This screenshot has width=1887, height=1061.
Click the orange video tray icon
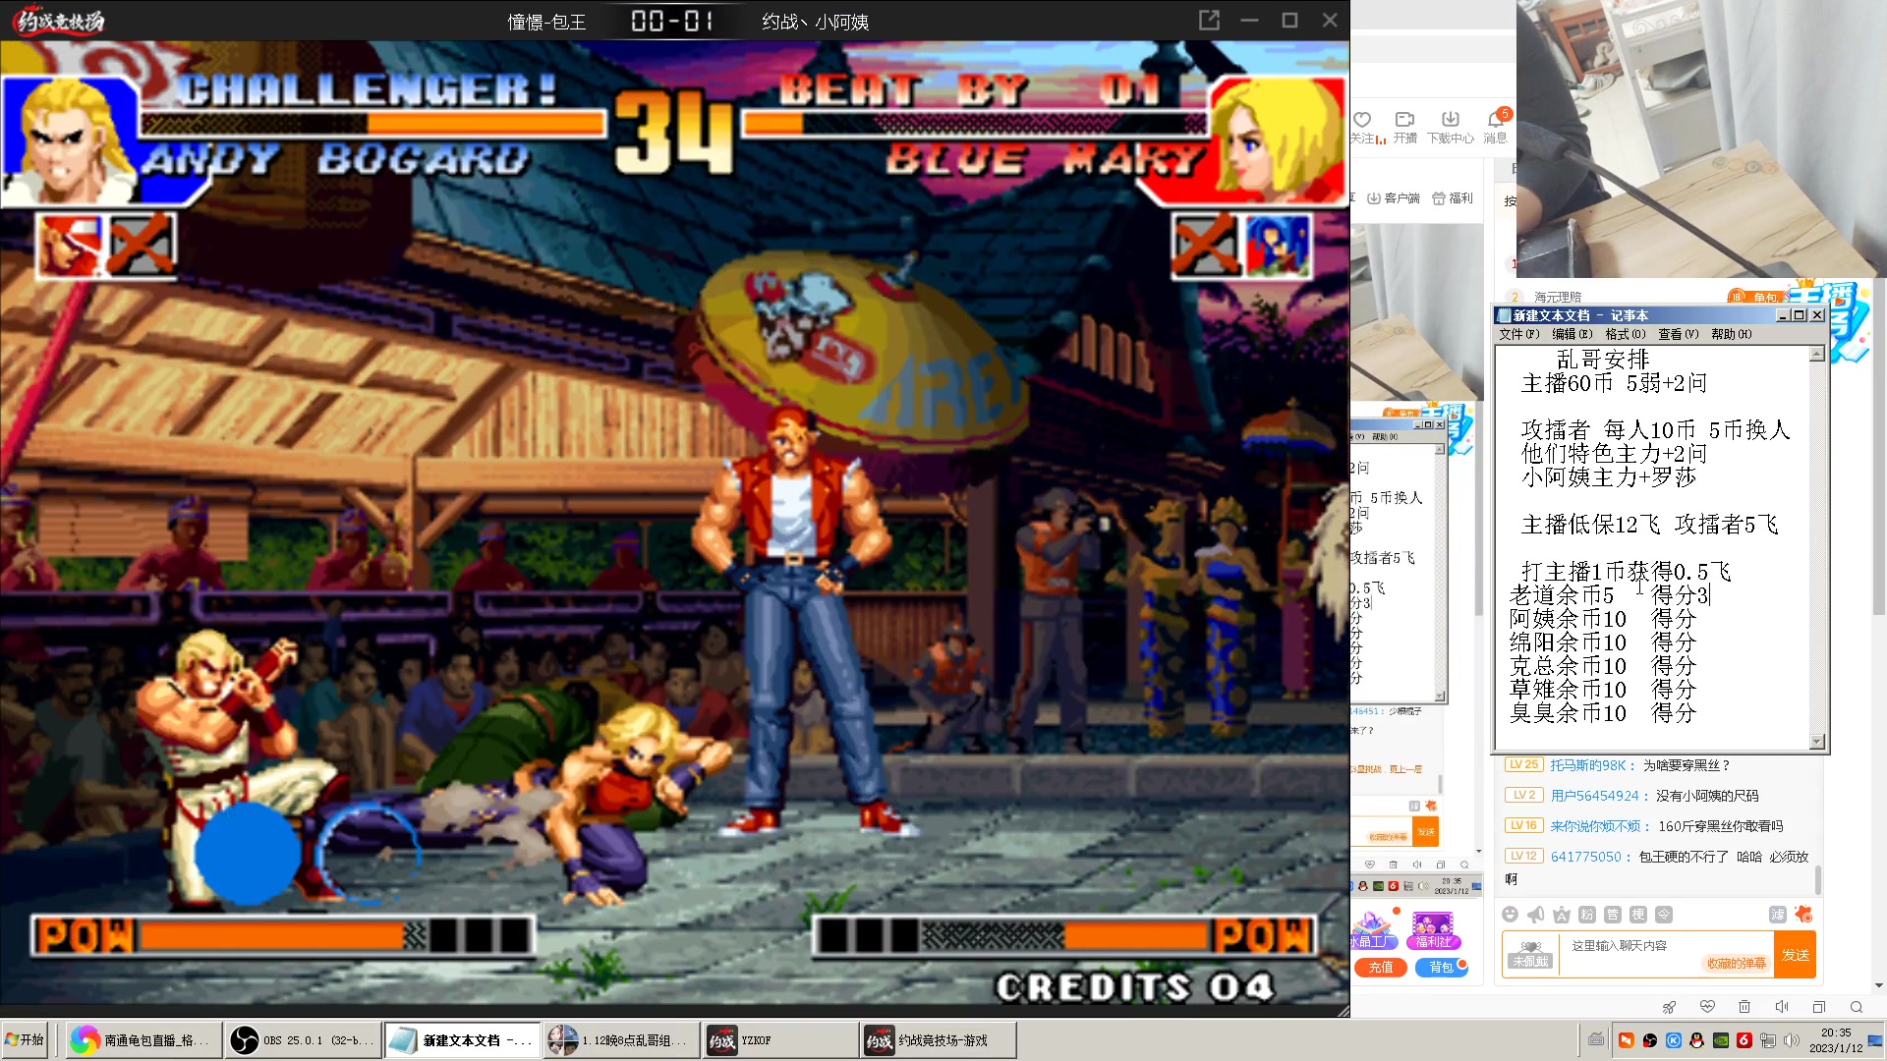[x=1627, y=1039]
